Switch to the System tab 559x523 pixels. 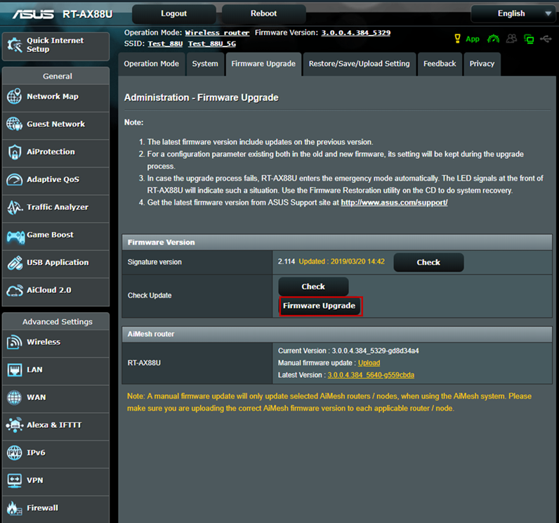(205, 64)
